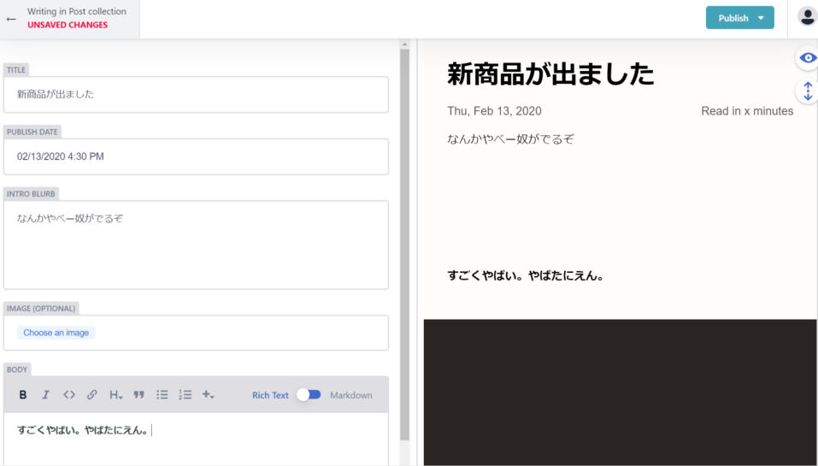This screenshot has height=466, width=818.
Task: Switch to Markdown editing mode label
Action: pos(350,395)
